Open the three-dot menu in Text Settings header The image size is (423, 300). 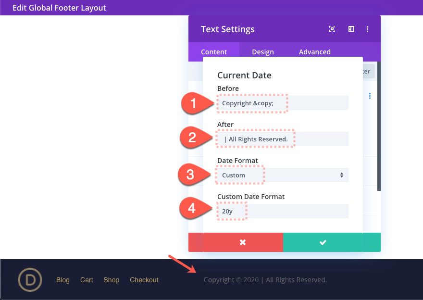(x=367, y=29)
